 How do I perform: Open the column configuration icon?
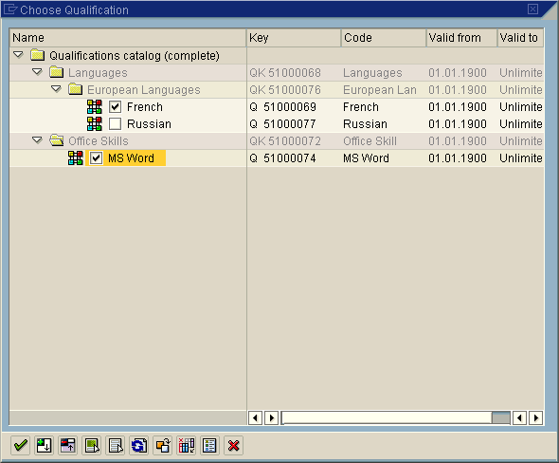click(x=186, y=446)
